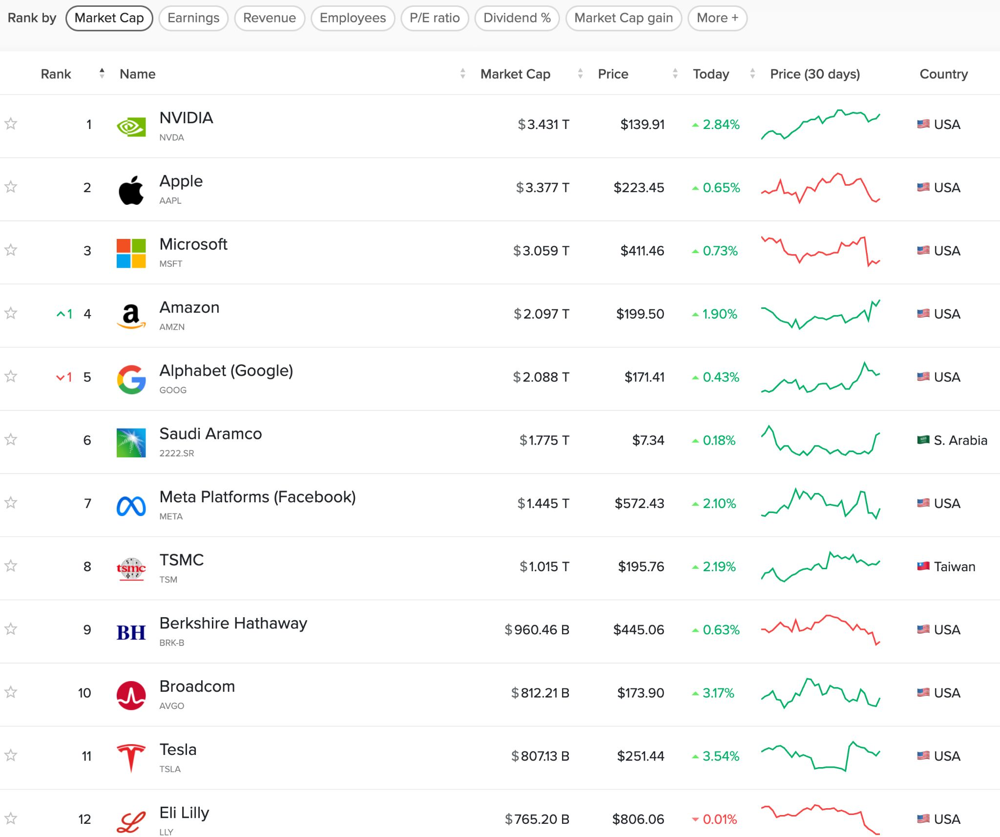Toggle favorite star for NVIDIA row
1000x837 pixels.
(x=11, y=124)
